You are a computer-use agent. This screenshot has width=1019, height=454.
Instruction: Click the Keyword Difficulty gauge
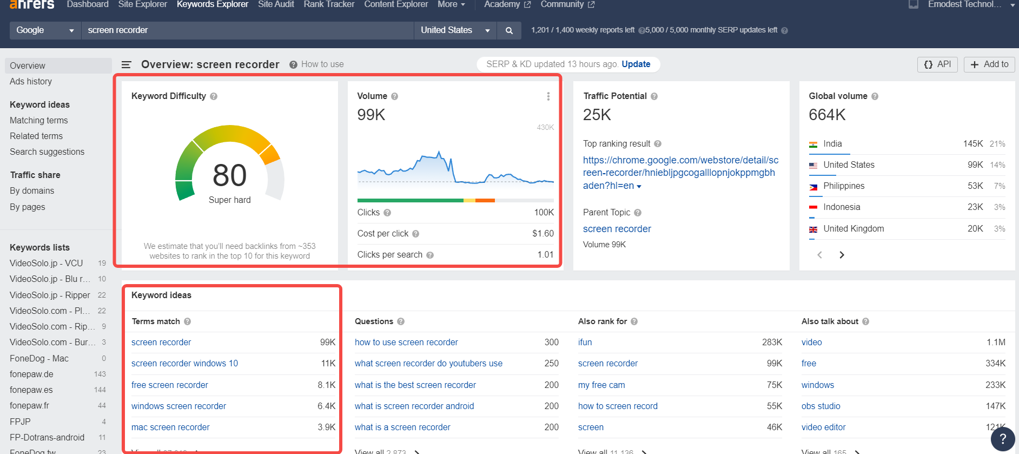pyautogui.click(x=230, y=163)
